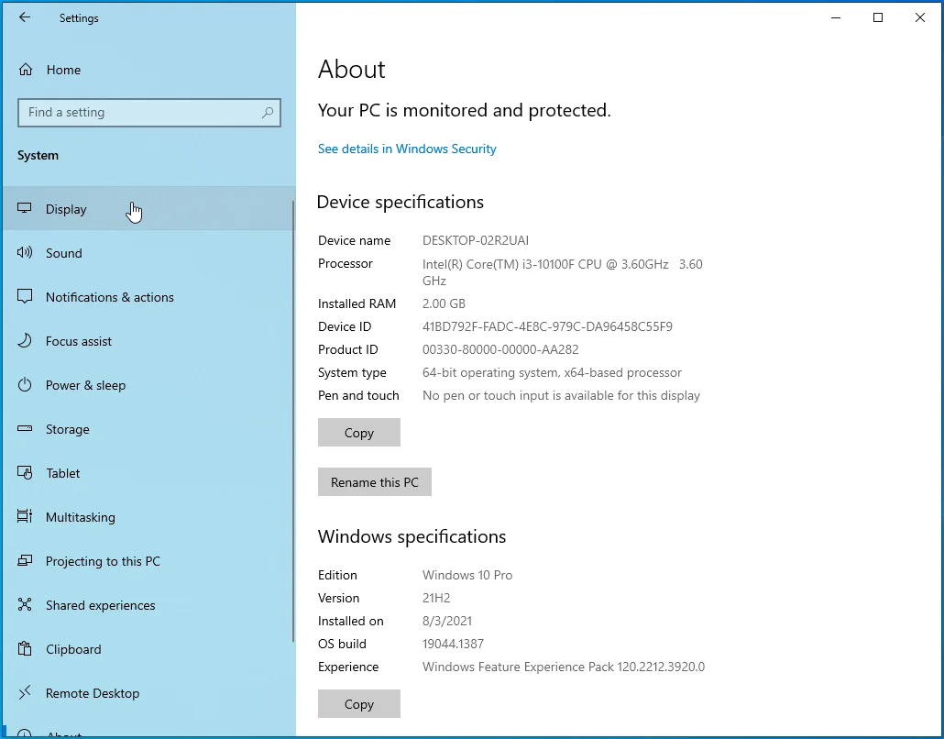The image size is (944, 739).
Task: Click the Clipboard icon
Action: [x=24, y=648]
